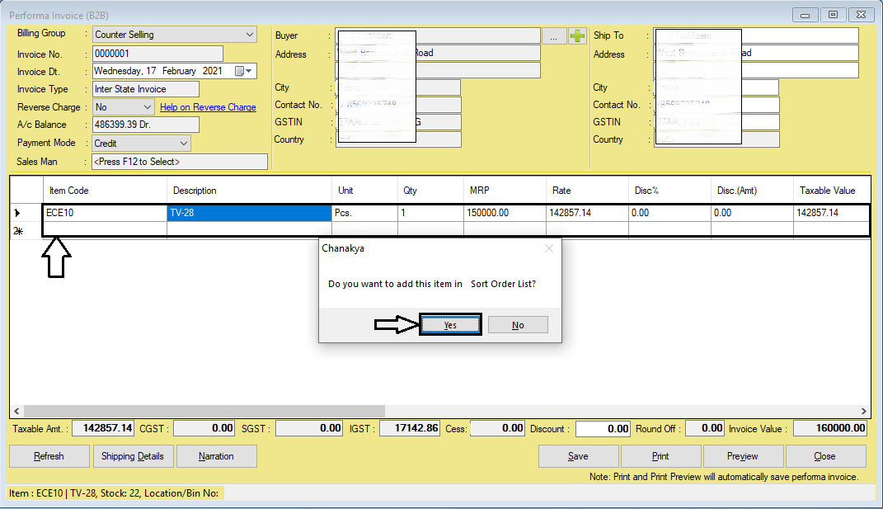Open the Payment Mode dropdown
Screen dimensions: 883x509
pyautogui.click(x=182, y=143)
